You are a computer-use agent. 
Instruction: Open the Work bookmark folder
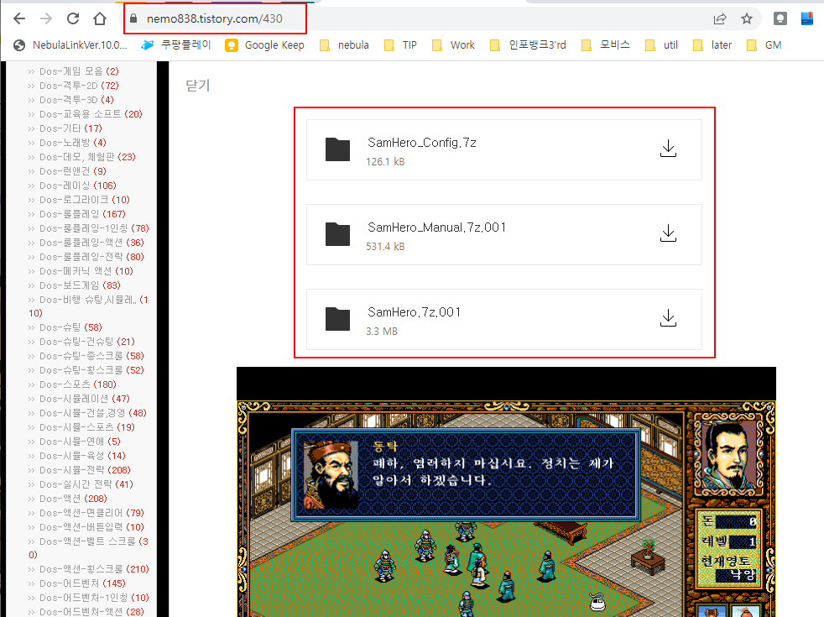point(453,45)
